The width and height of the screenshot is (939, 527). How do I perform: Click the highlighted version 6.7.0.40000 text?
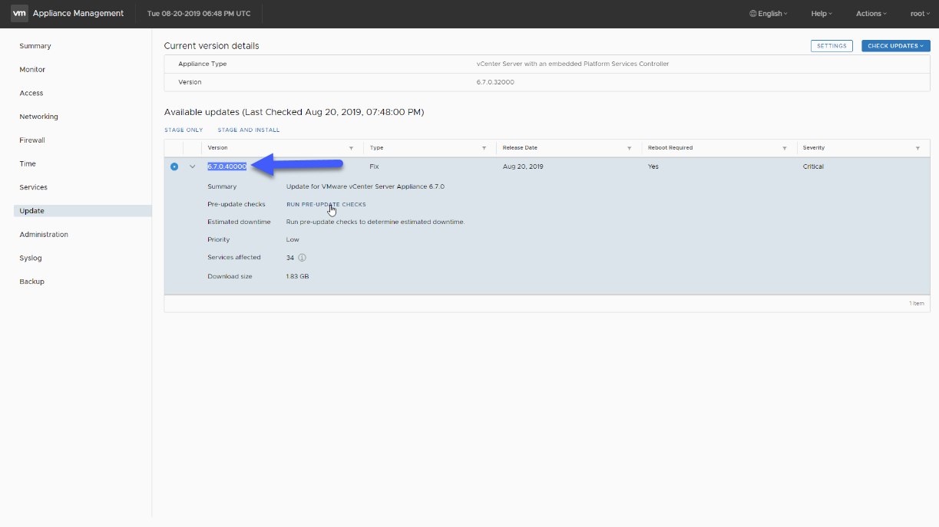click(227, 166)
